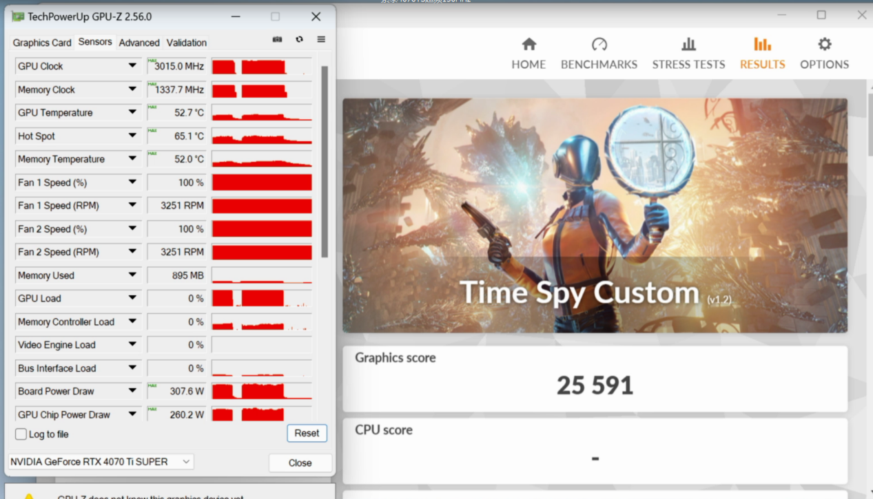Expand the GPU Clock sensor dropdown
Image resolution: width=873 pixels, height=499 pixels.
point(132,66)
